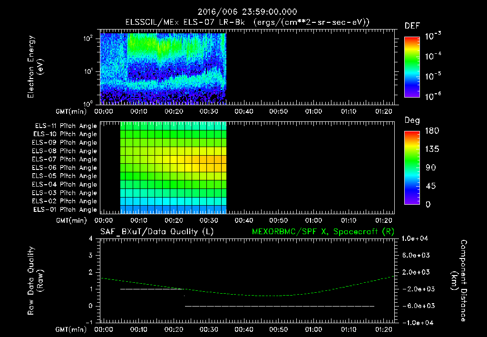Viewport: 487px width, 337px height.
Task: Click the white data quality line at level 1
Action: pyautogui.click(x=152, y=289)
